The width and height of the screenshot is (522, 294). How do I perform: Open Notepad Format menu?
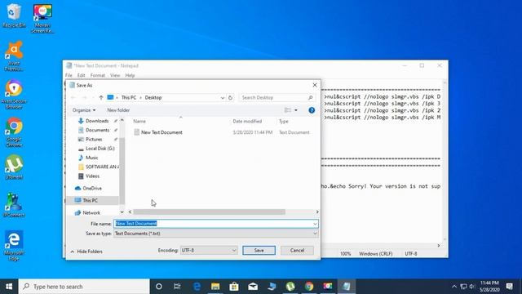[98, 76]
